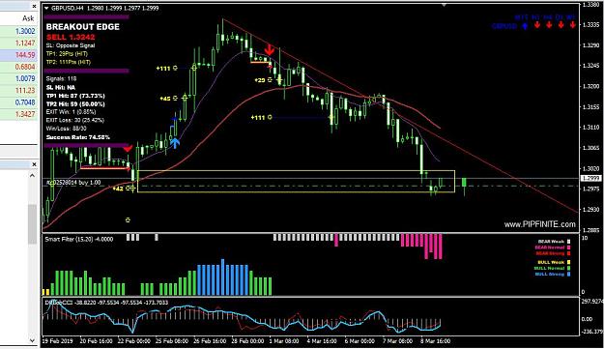Click the +42 pips profit label

click(118, 189)
